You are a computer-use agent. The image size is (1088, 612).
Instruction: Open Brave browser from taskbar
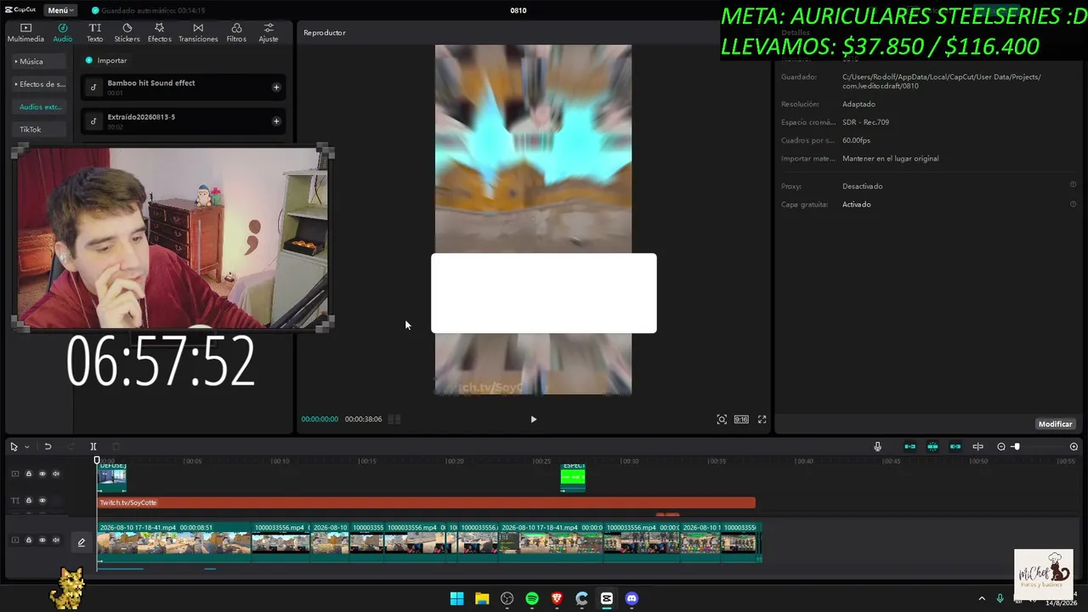coord(557,598)
